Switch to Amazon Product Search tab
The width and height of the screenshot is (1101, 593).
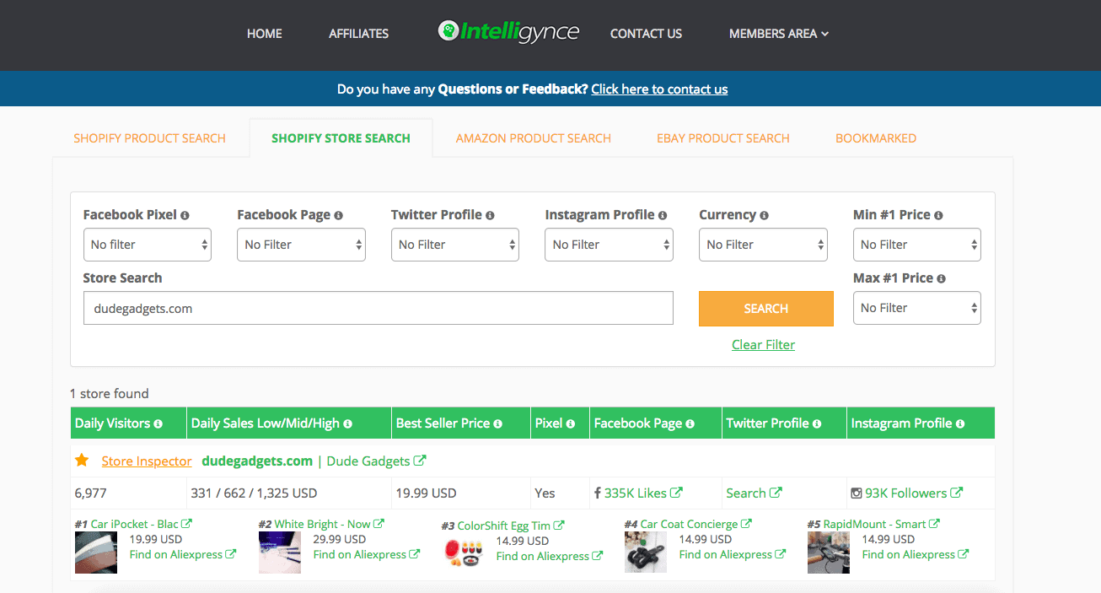click(534, 138)
